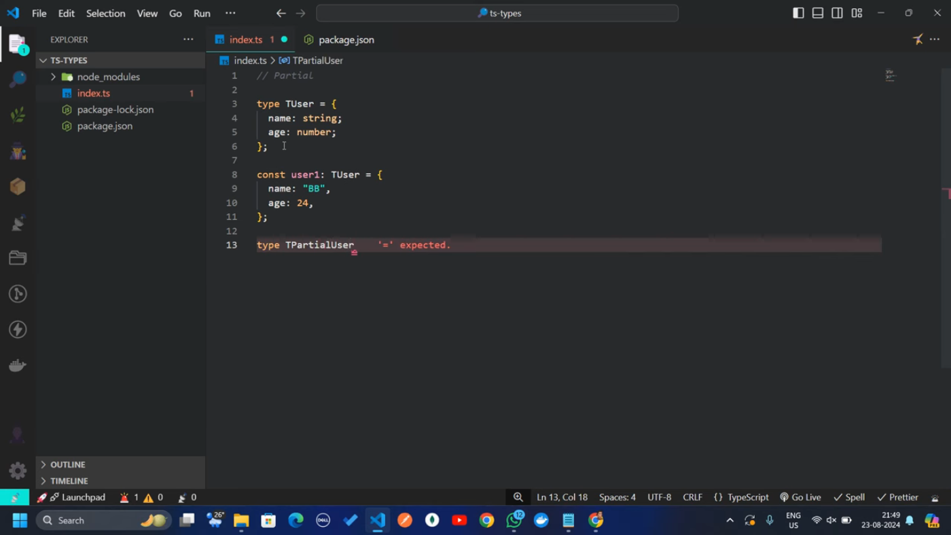This screenshot has width=951, height=535.
Task: Click the zoom magnifier icon in status bar
Action: (x=518, y=498)
